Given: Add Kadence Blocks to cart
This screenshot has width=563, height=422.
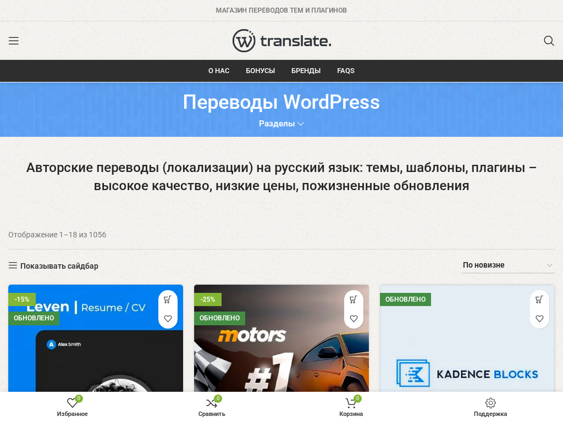Looking at the screenshot, I should (539, 299).
